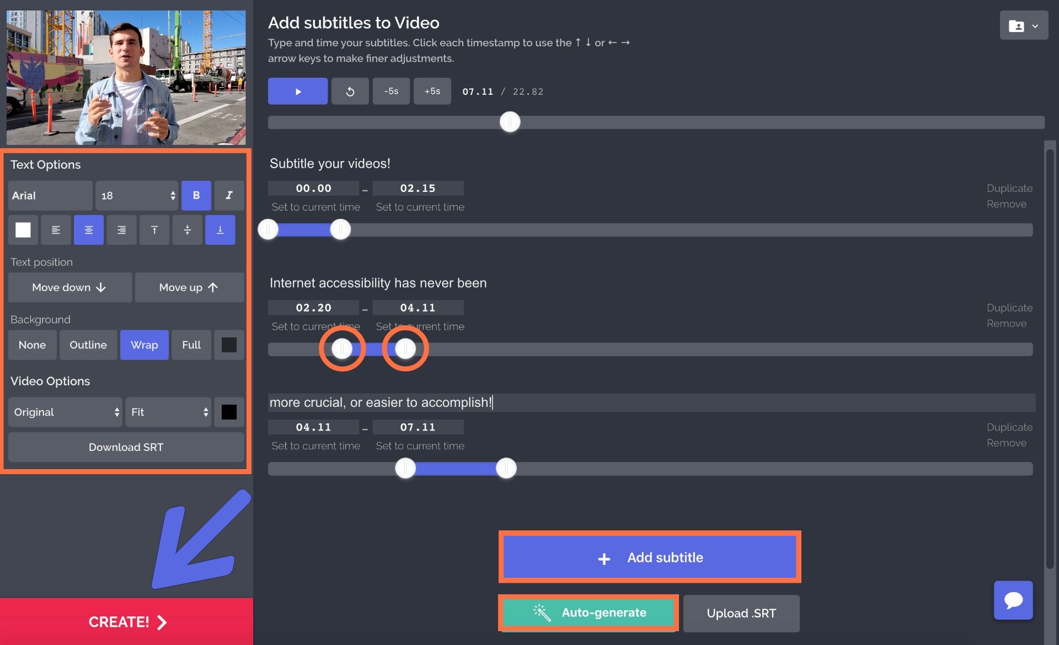Image resolution: width=1059 pixels, height=645 pixels.
Task: Click the 02.20 start timestamp field
Action: point(313,308)
